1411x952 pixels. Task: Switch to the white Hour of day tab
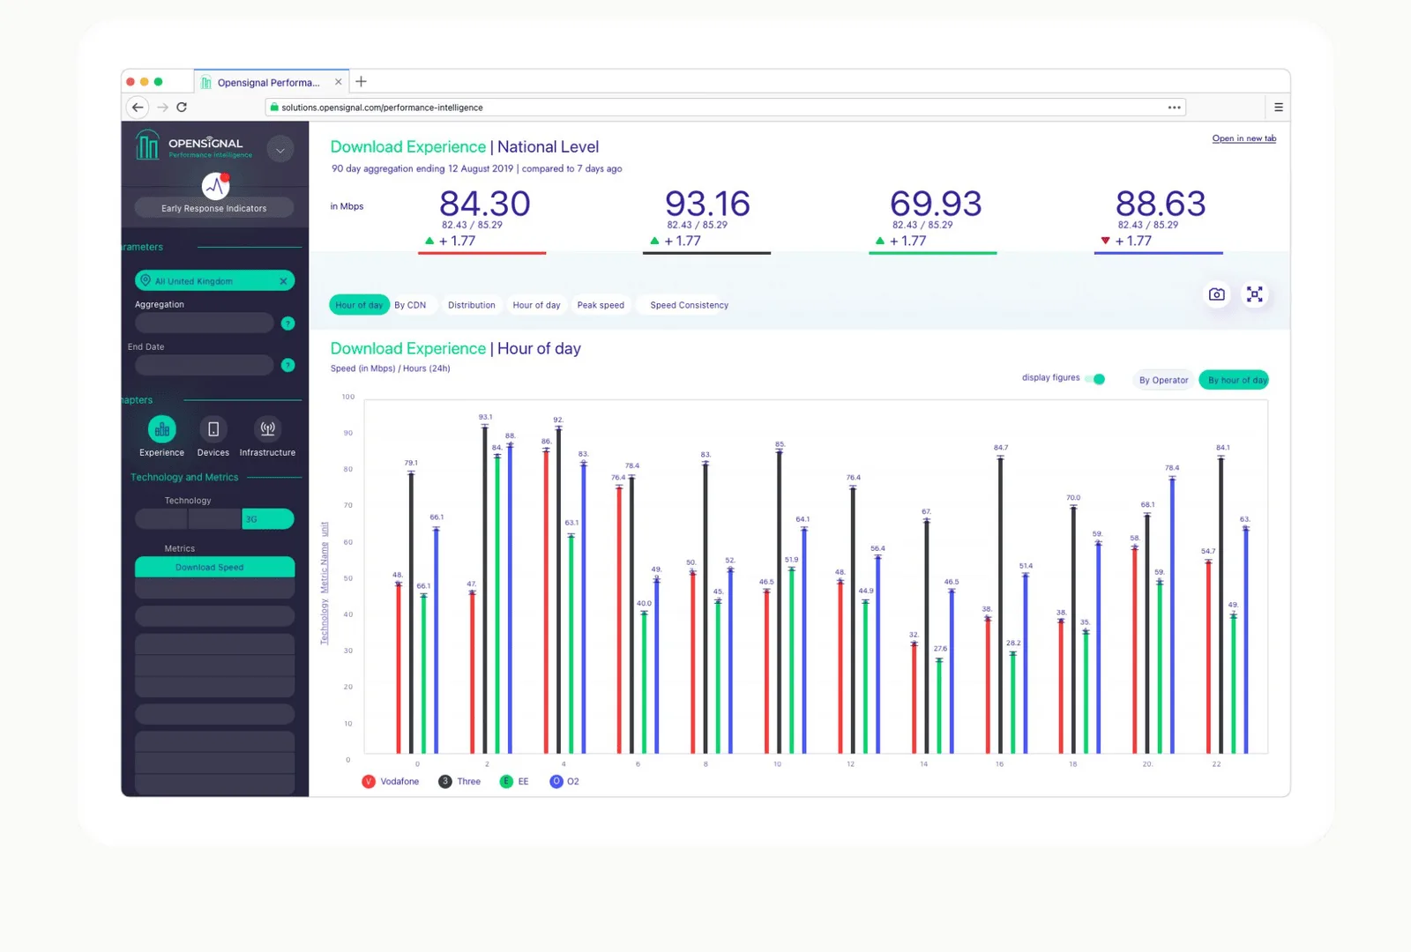pyautogui.click(x=536, y=305)
